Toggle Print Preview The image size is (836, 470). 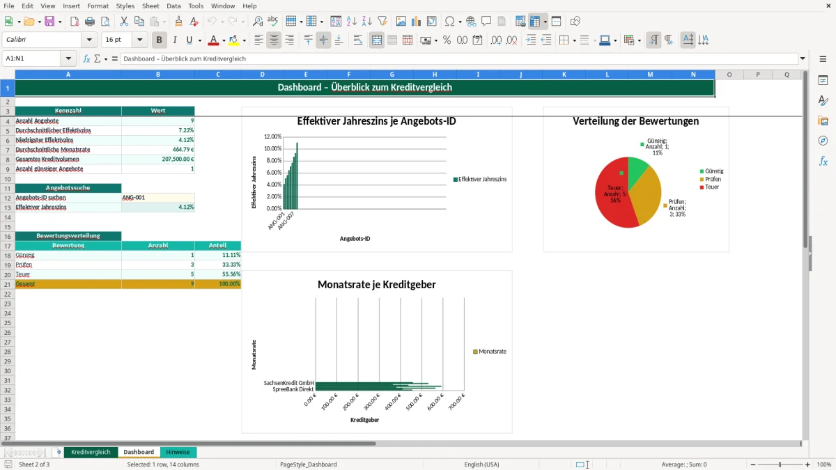[x=105, y=22]
